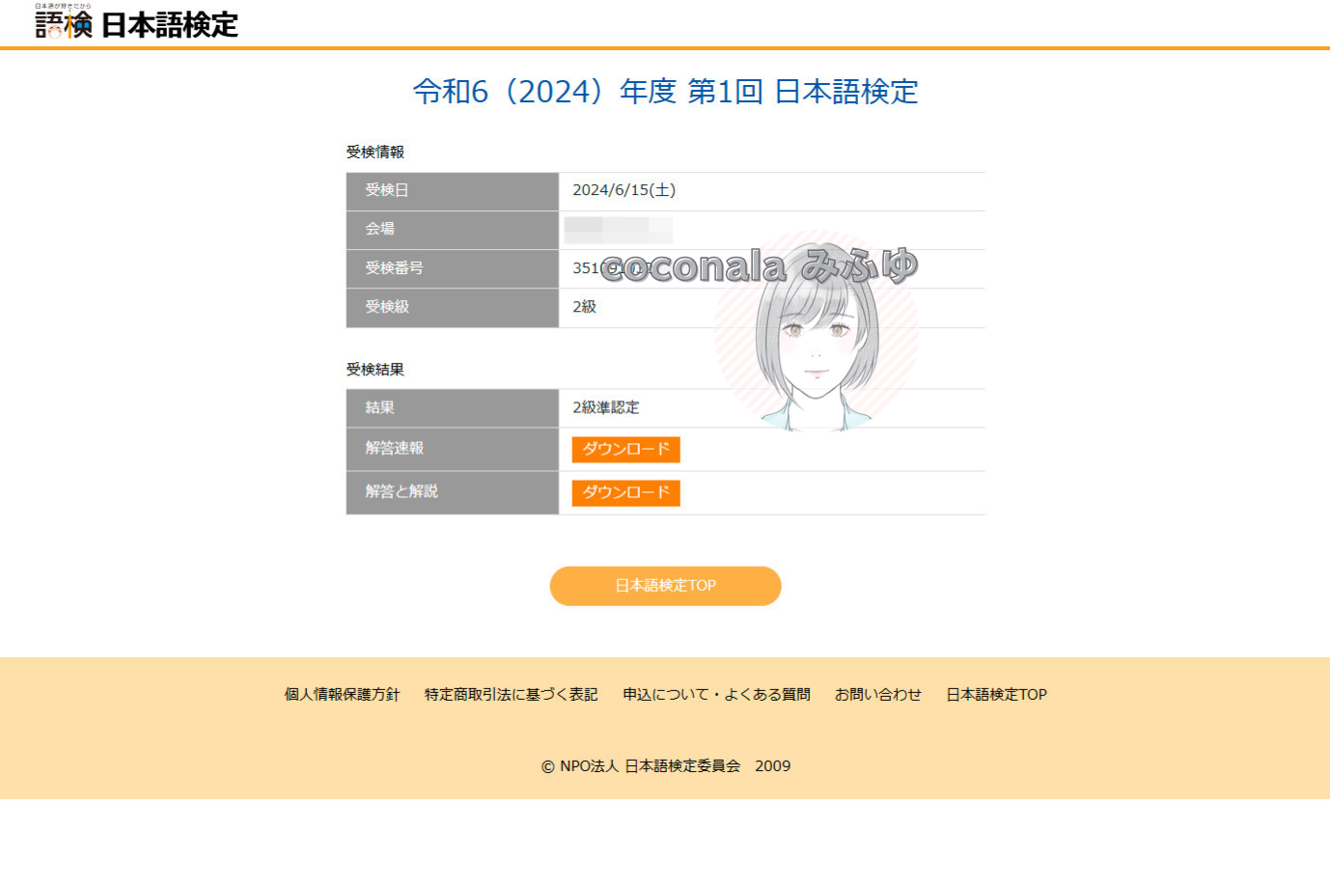Image resolution: width=1330 pixels, height=887 pixels.
Task: Click the 受検結果 section heading
Action: click(x=375, y=370)
